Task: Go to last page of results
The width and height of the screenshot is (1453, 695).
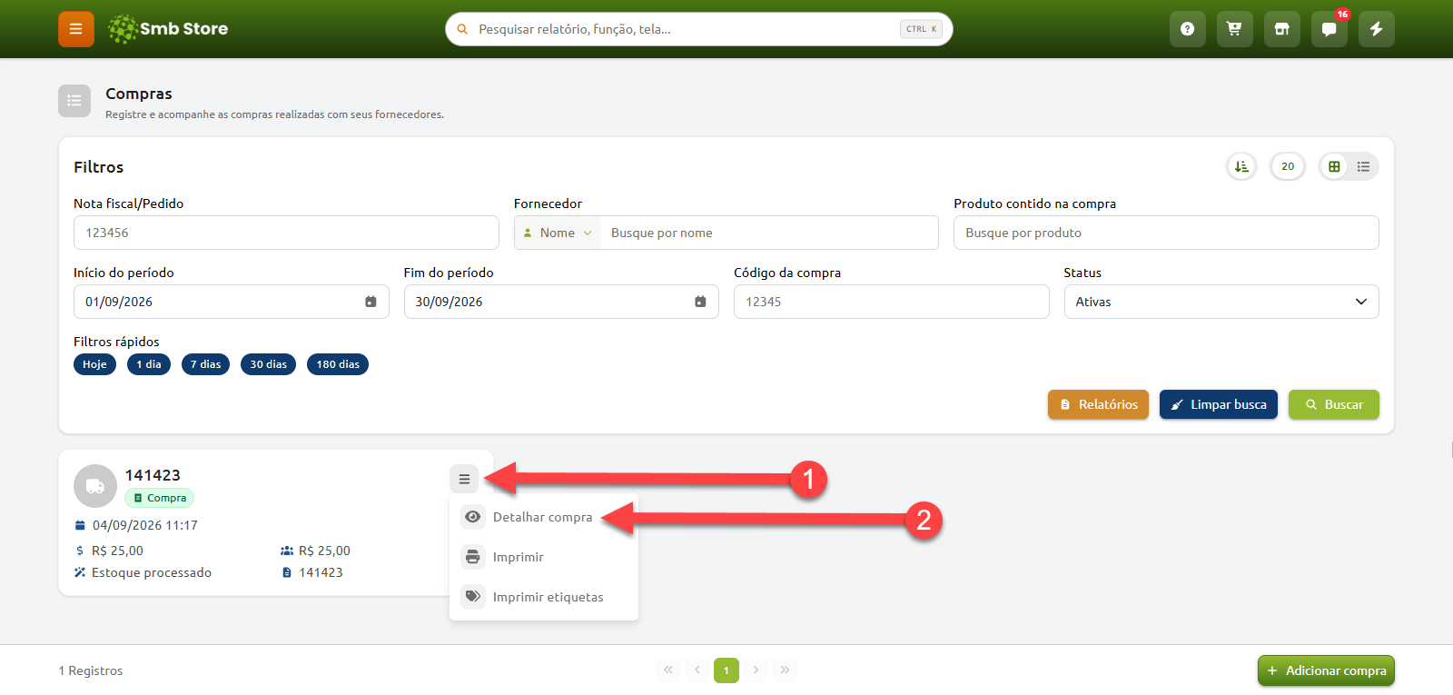Action: [x=785, y=670]
